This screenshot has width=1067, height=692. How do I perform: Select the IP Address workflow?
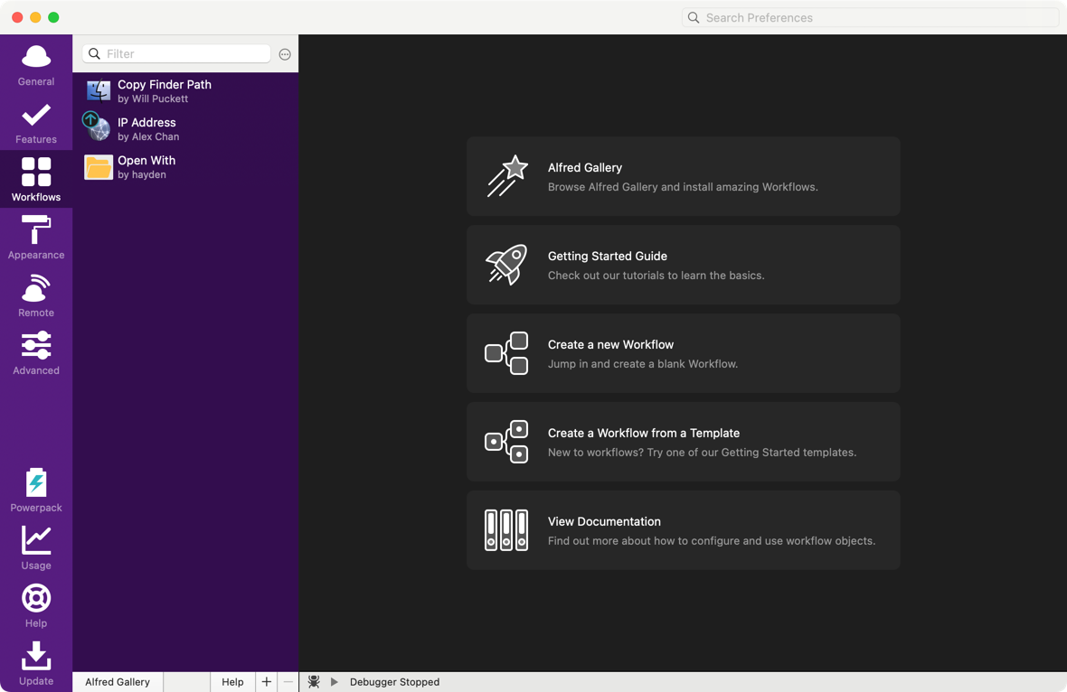coord(185,129)
